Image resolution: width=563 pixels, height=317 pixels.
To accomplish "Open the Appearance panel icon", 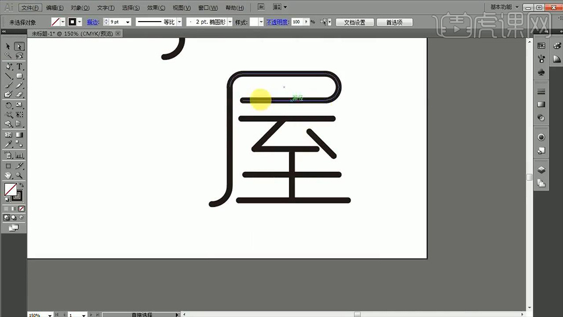I will tap(541, 137).
